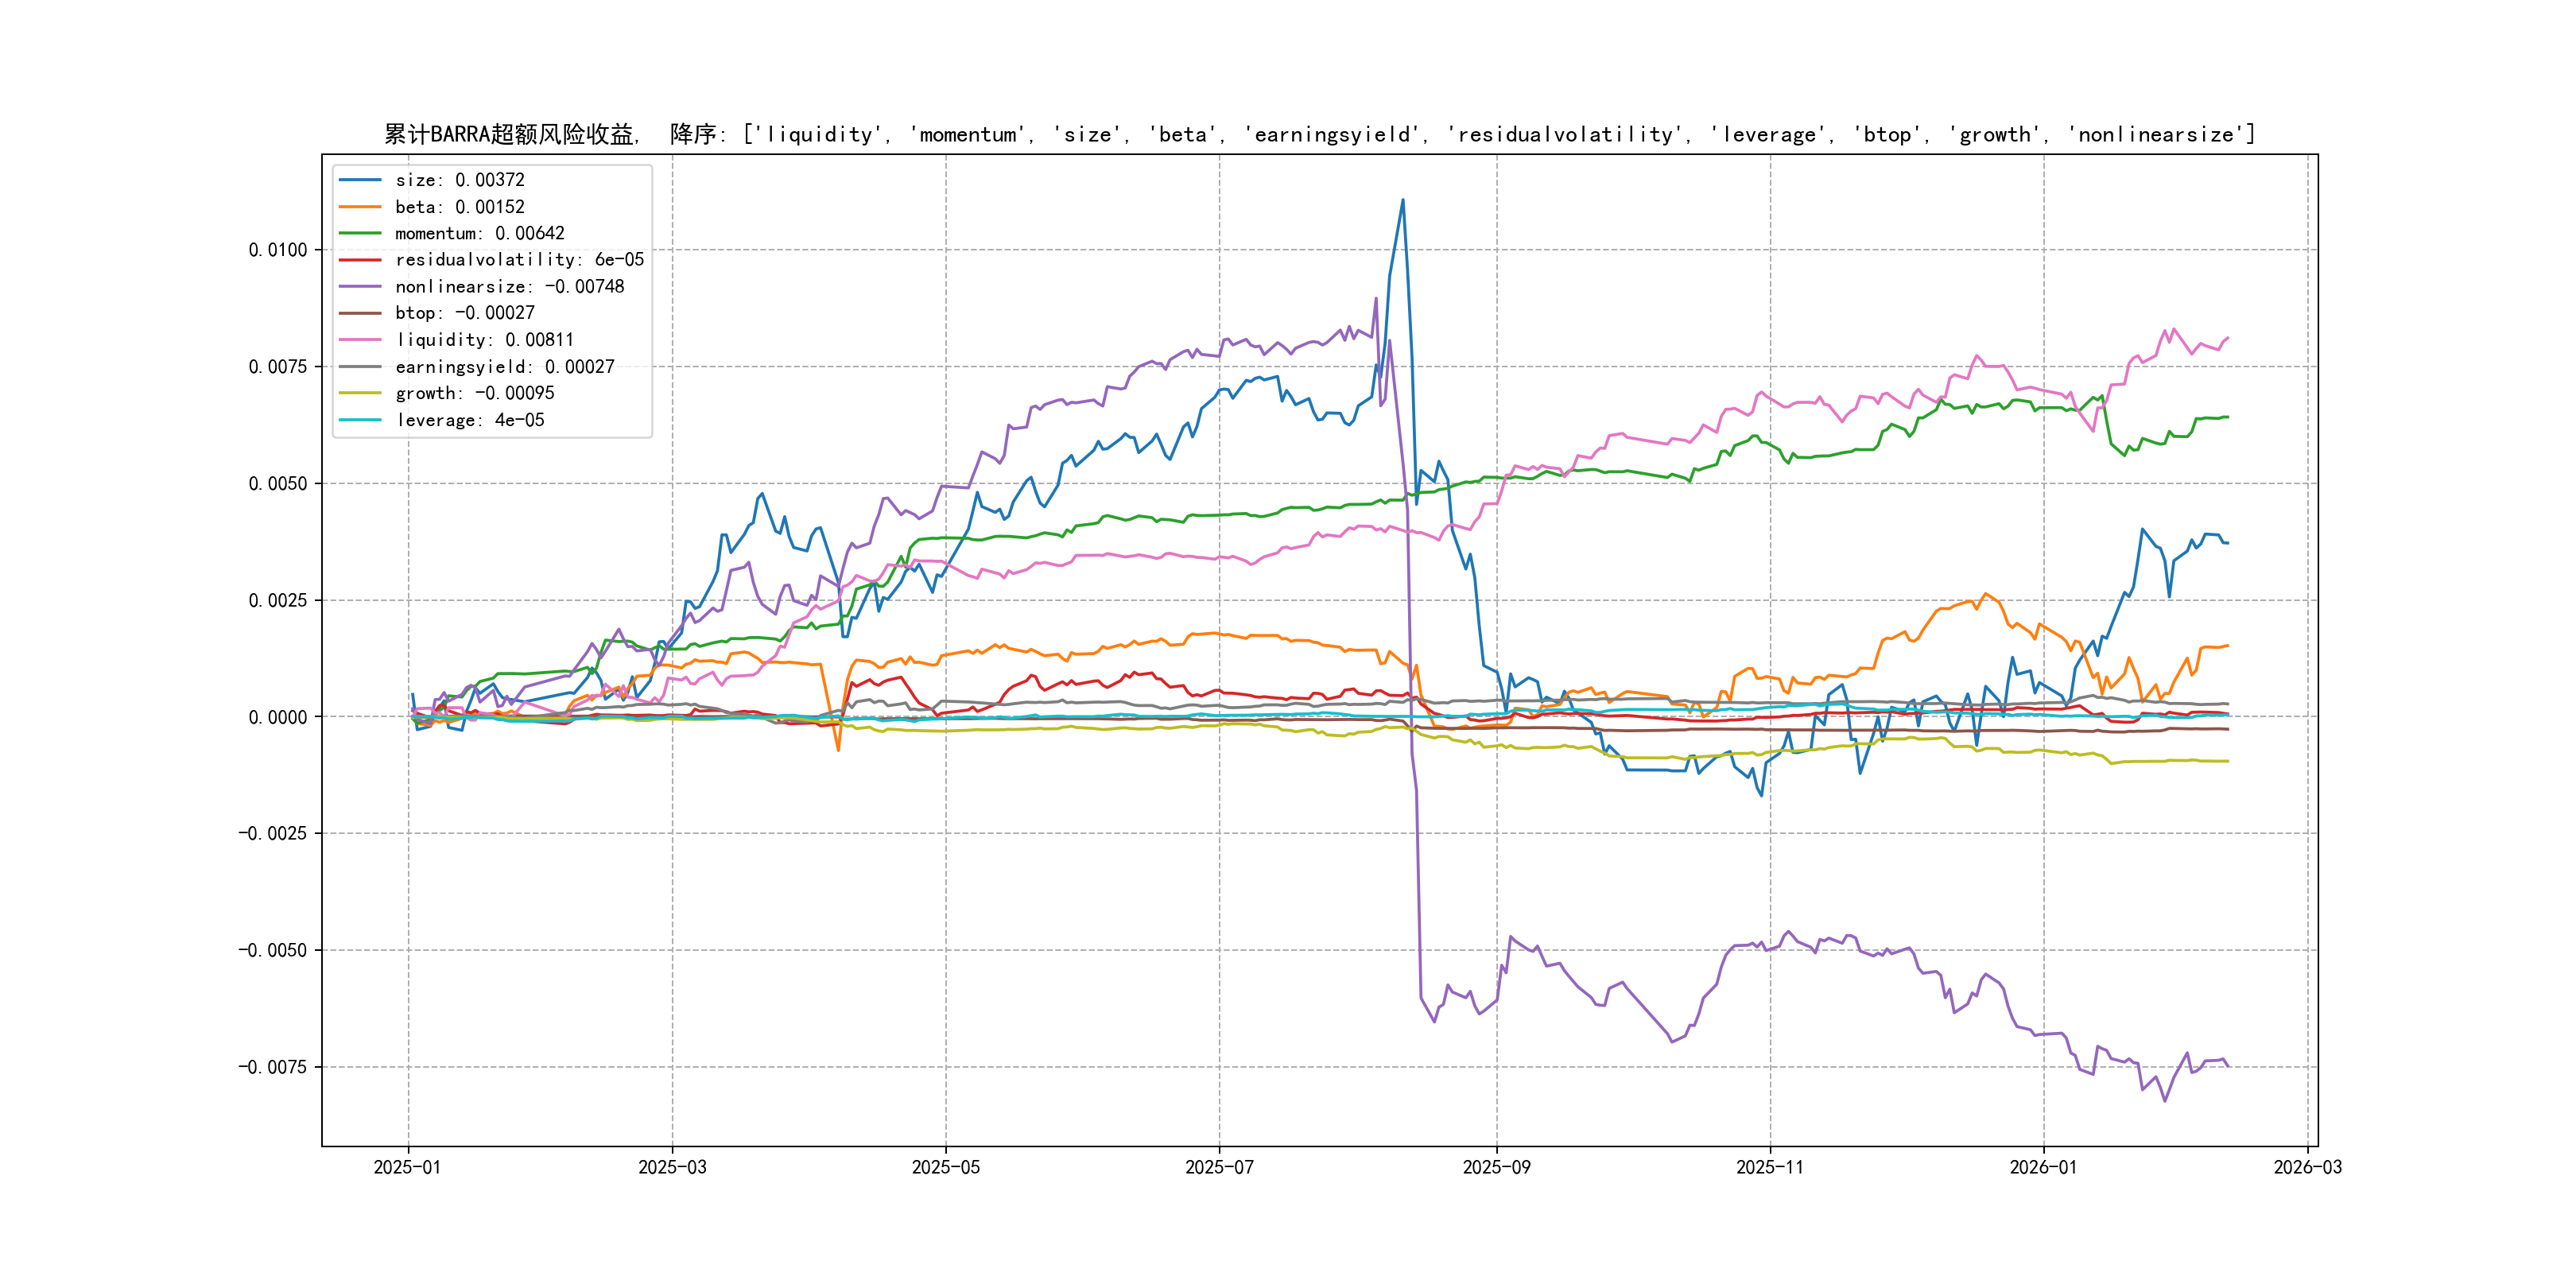This screenshot has width=2576, height=1288.
Task: Click the beta legend entry label
Action: pos(459,207)
